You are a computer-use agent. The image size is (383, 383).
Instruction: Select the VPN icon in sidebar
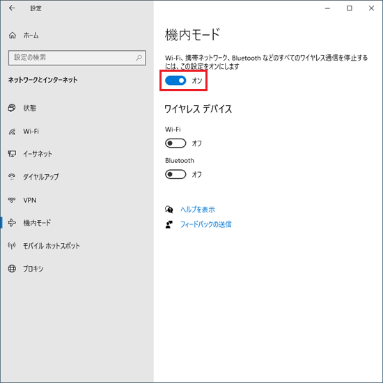pyautogui.click(x=12, y=200)
